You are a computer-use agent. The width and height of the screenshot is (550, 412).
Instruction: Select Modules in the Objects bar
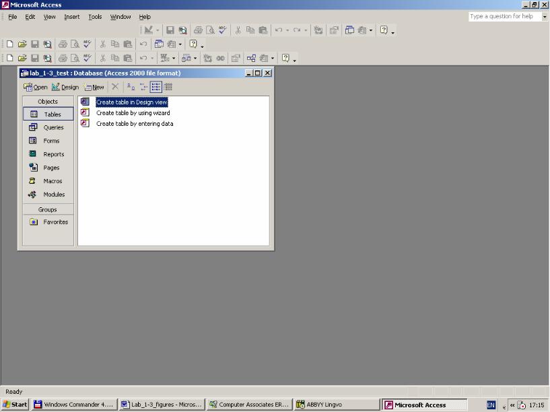[x=48, y=195]
